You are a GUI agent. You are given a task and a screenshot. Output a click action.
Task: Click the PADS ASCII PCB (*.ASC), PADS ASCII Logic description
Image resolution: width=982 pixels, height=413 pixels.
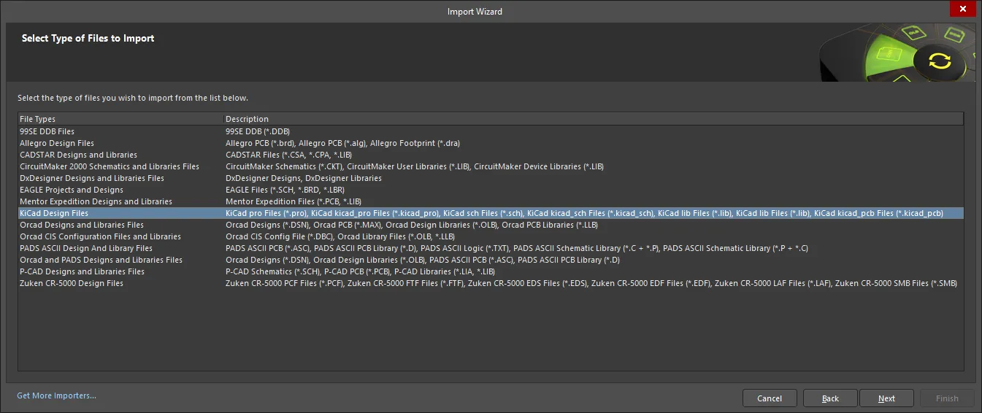click(x=517, y=248)
